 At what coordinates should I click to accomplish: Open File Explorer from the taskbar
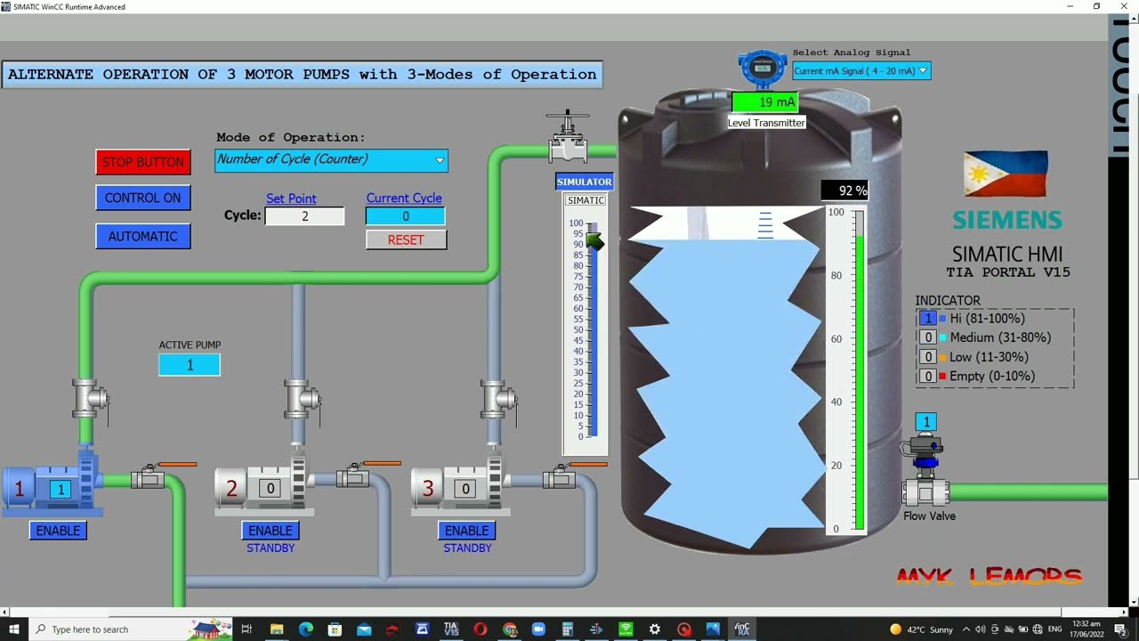tap(277, 629)
